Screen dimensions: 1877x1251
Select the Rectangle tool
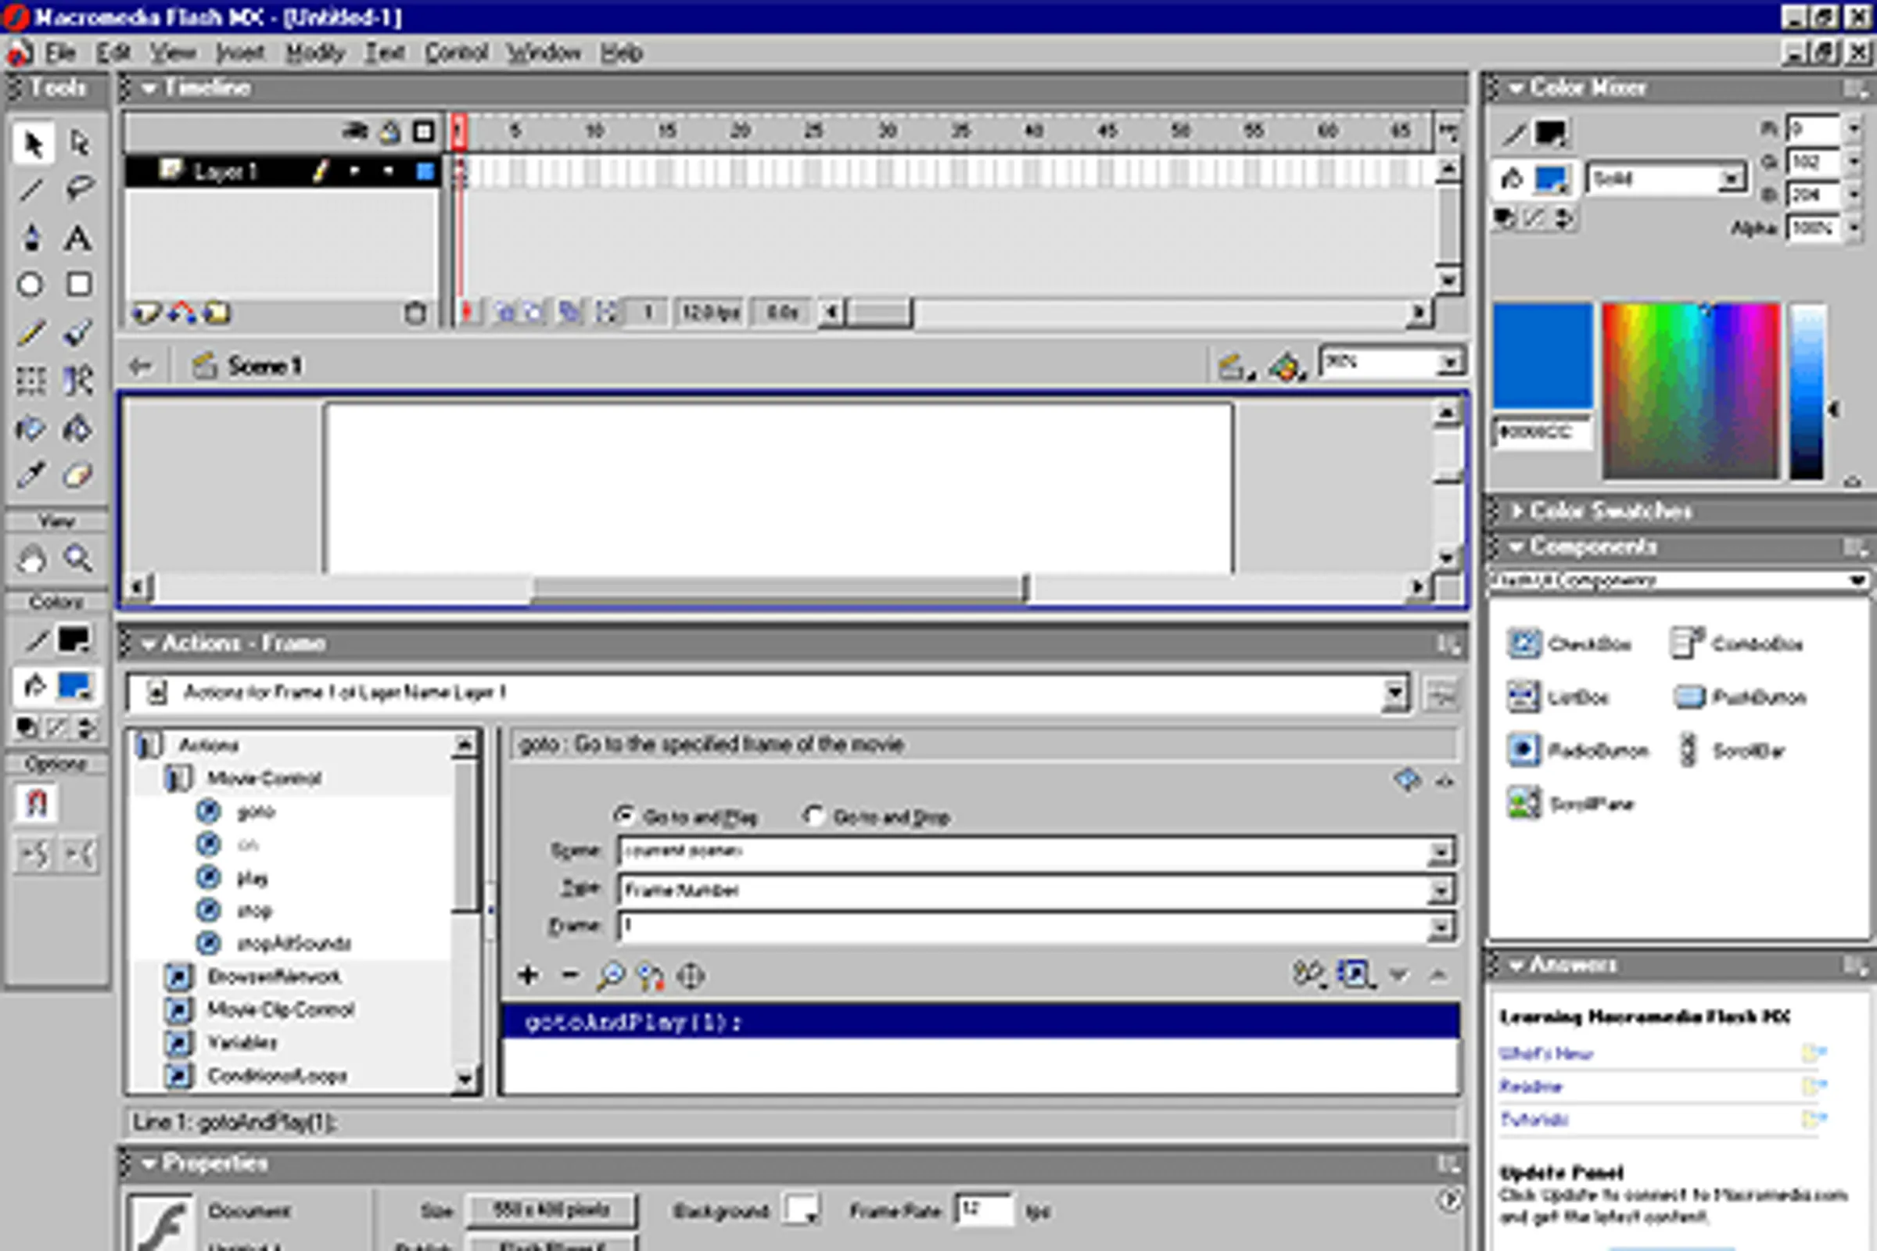pyautogui.click(x=77, y=284)
